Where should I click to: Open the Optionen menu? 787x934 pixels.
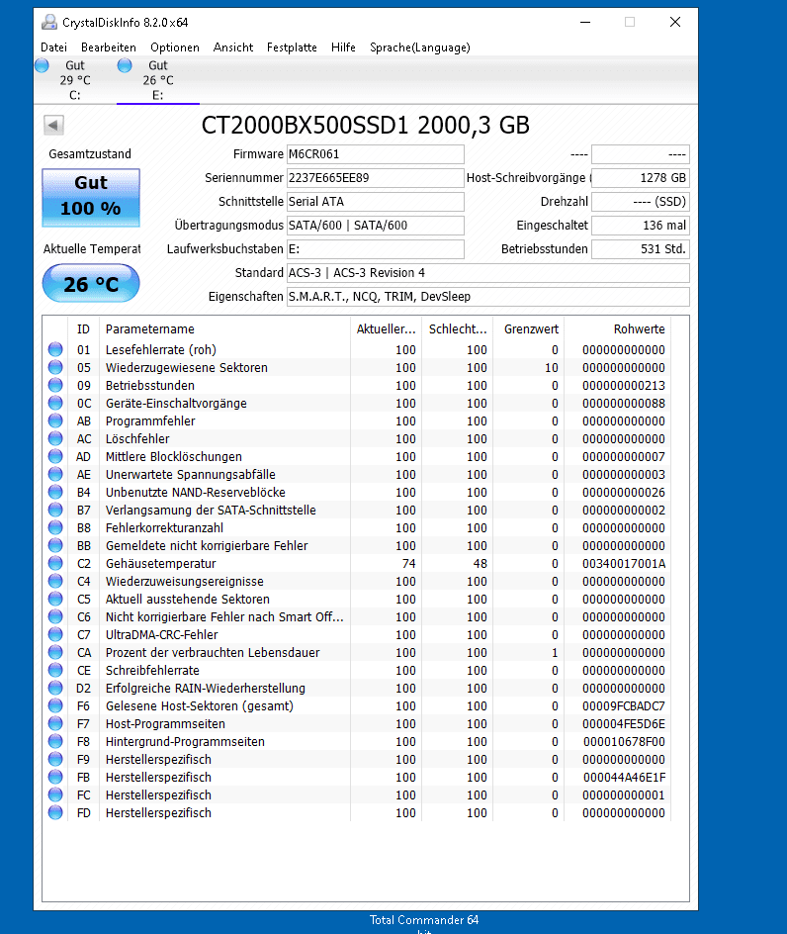point(174,47)
